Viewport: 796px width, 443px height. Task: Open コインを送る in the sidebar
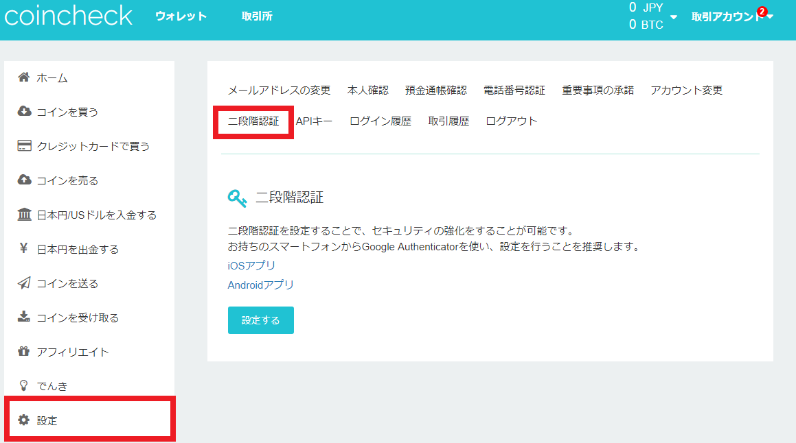pyautogui.click(x=67, y=283)
